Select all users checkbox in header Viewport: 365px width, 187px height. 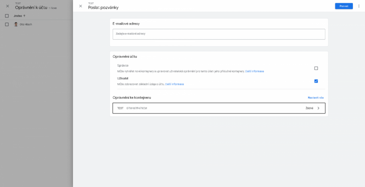point(7,16)
